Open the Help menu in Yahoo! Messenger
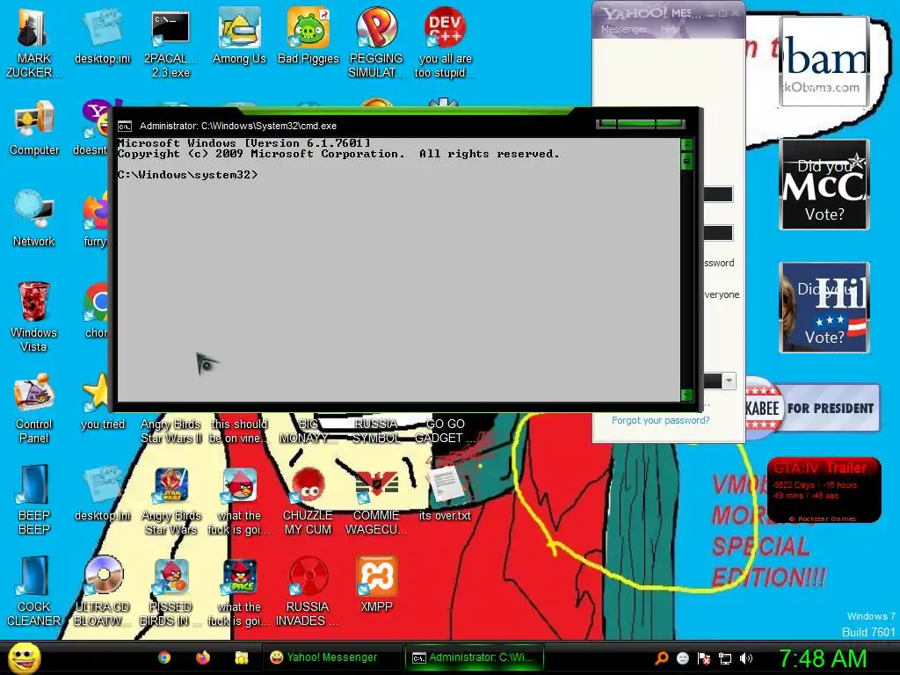This screenshot has height=675, width=900. (670, 29)
